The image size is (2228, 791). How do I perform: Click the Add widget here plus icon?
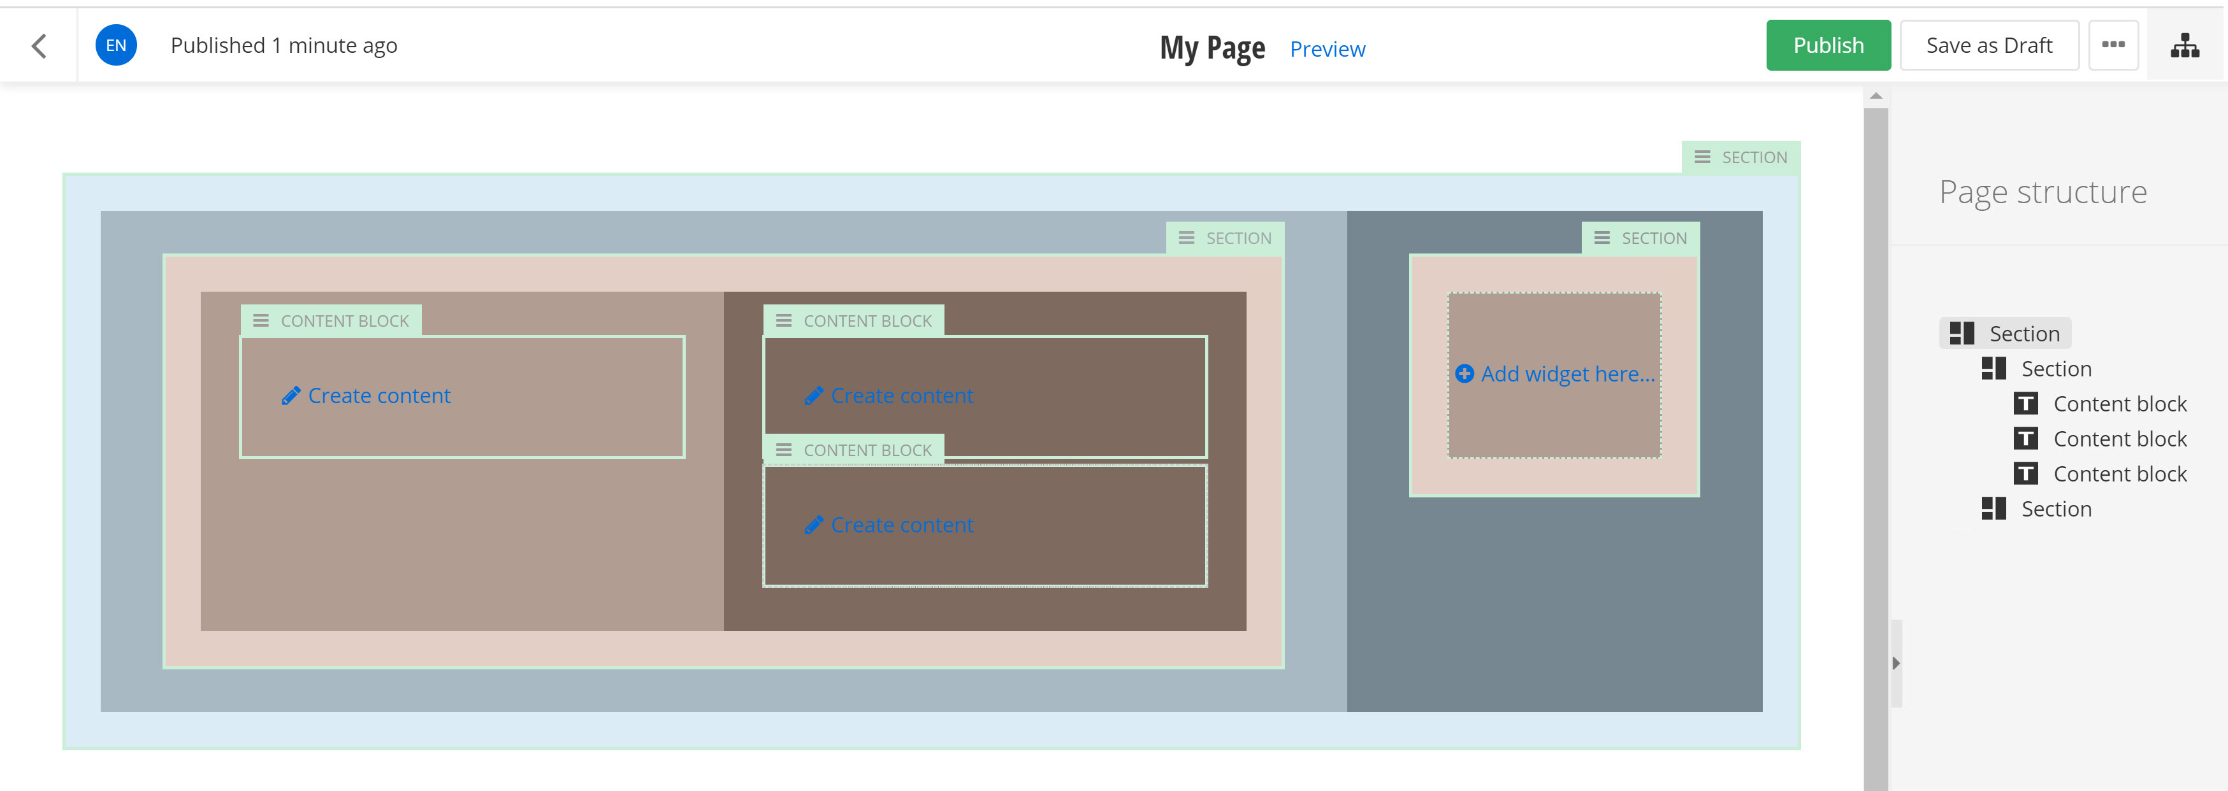point(1463,374)
